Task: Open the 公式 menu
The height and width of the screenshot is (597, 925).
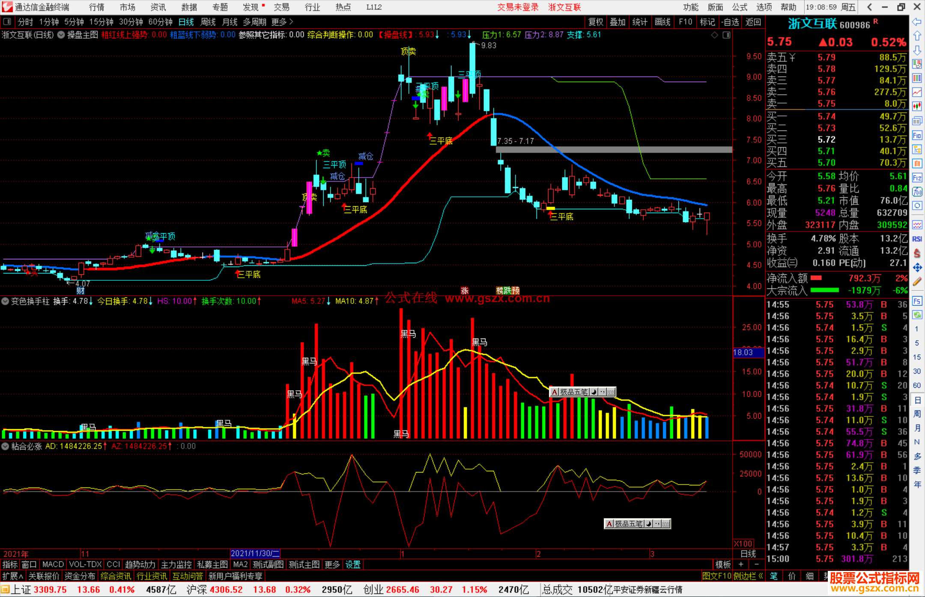Action: [x=740, y=7]
